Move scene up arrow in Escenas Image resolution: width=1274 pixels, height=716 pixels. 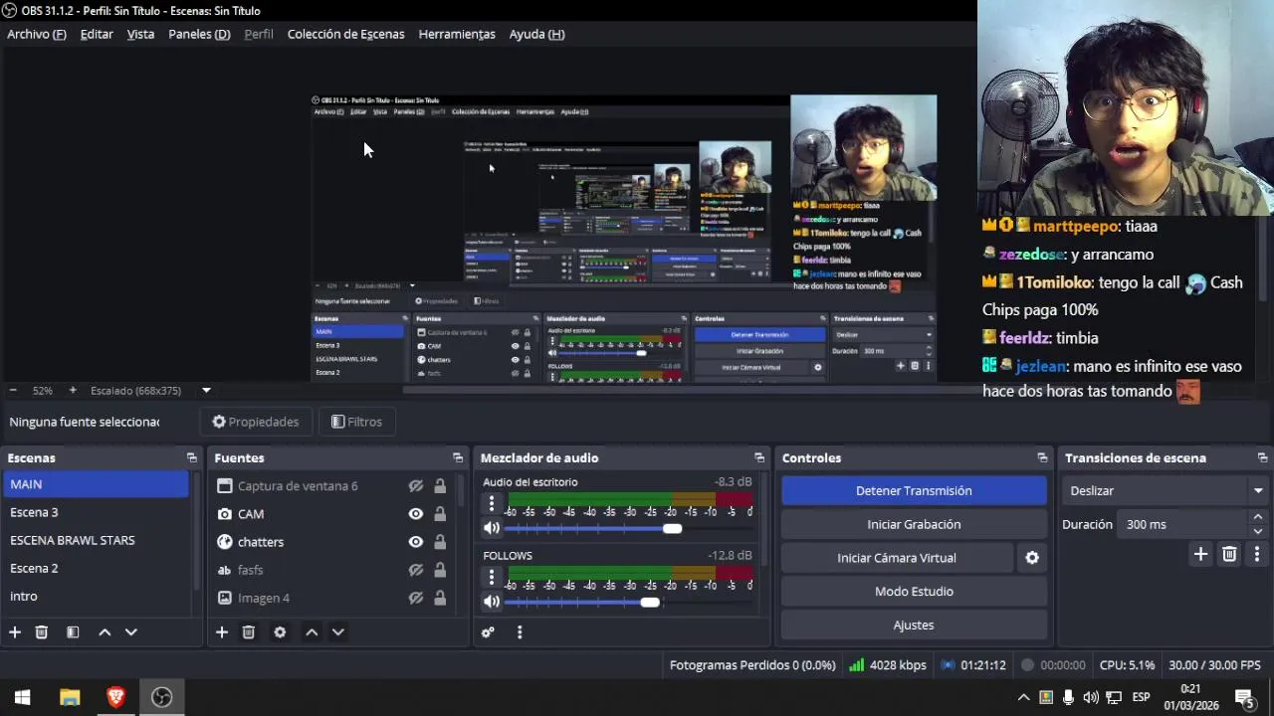coord(105,632)
